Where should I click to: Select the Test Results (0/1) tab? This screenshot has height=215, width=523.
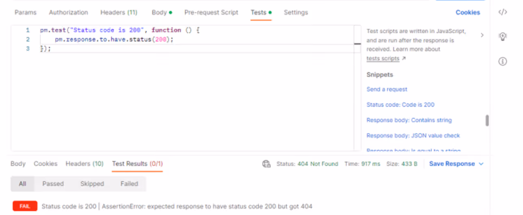click(x=137, y=164)
